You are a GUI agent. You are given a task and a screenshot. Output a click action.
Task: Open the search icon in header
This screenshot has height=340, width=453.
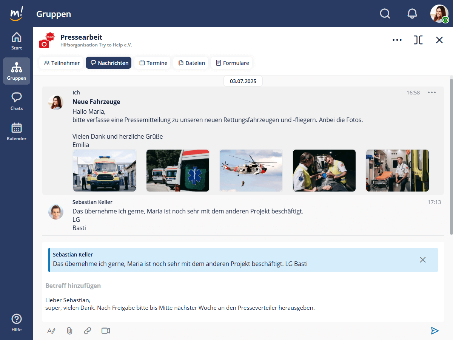385,14
